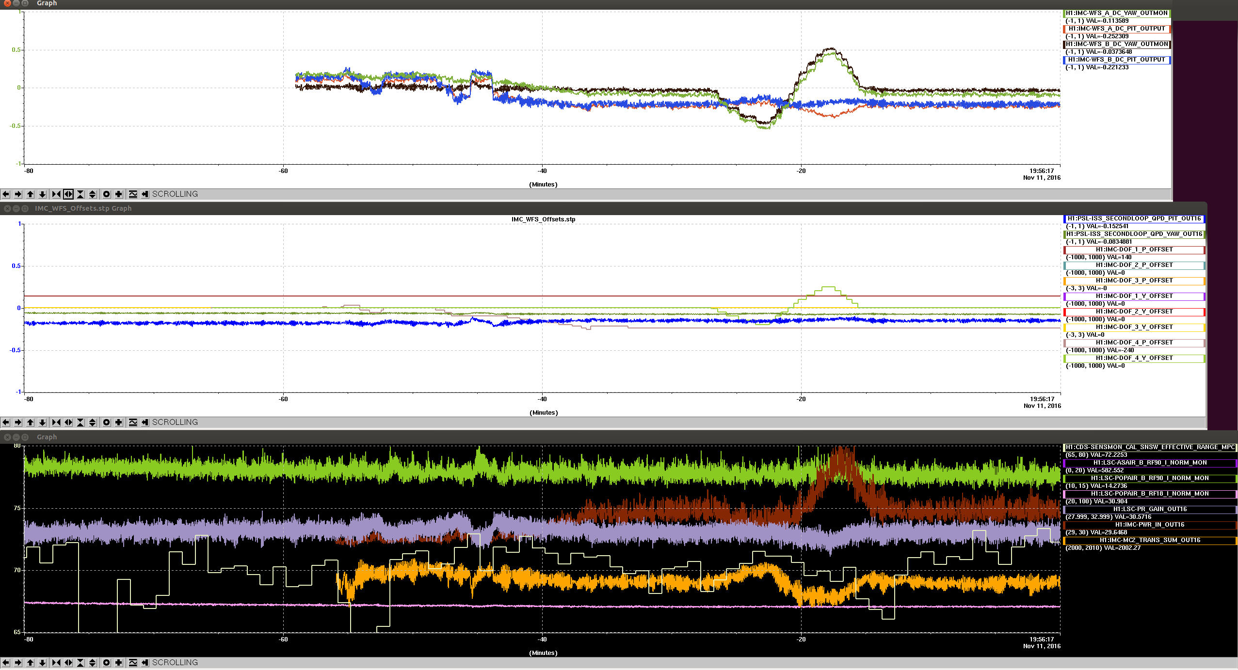Click VAL=-0.113589 under WFS_A_DC_YAW_OUTMON
Screen dimensions: 1238x670
coord(1107,21)
